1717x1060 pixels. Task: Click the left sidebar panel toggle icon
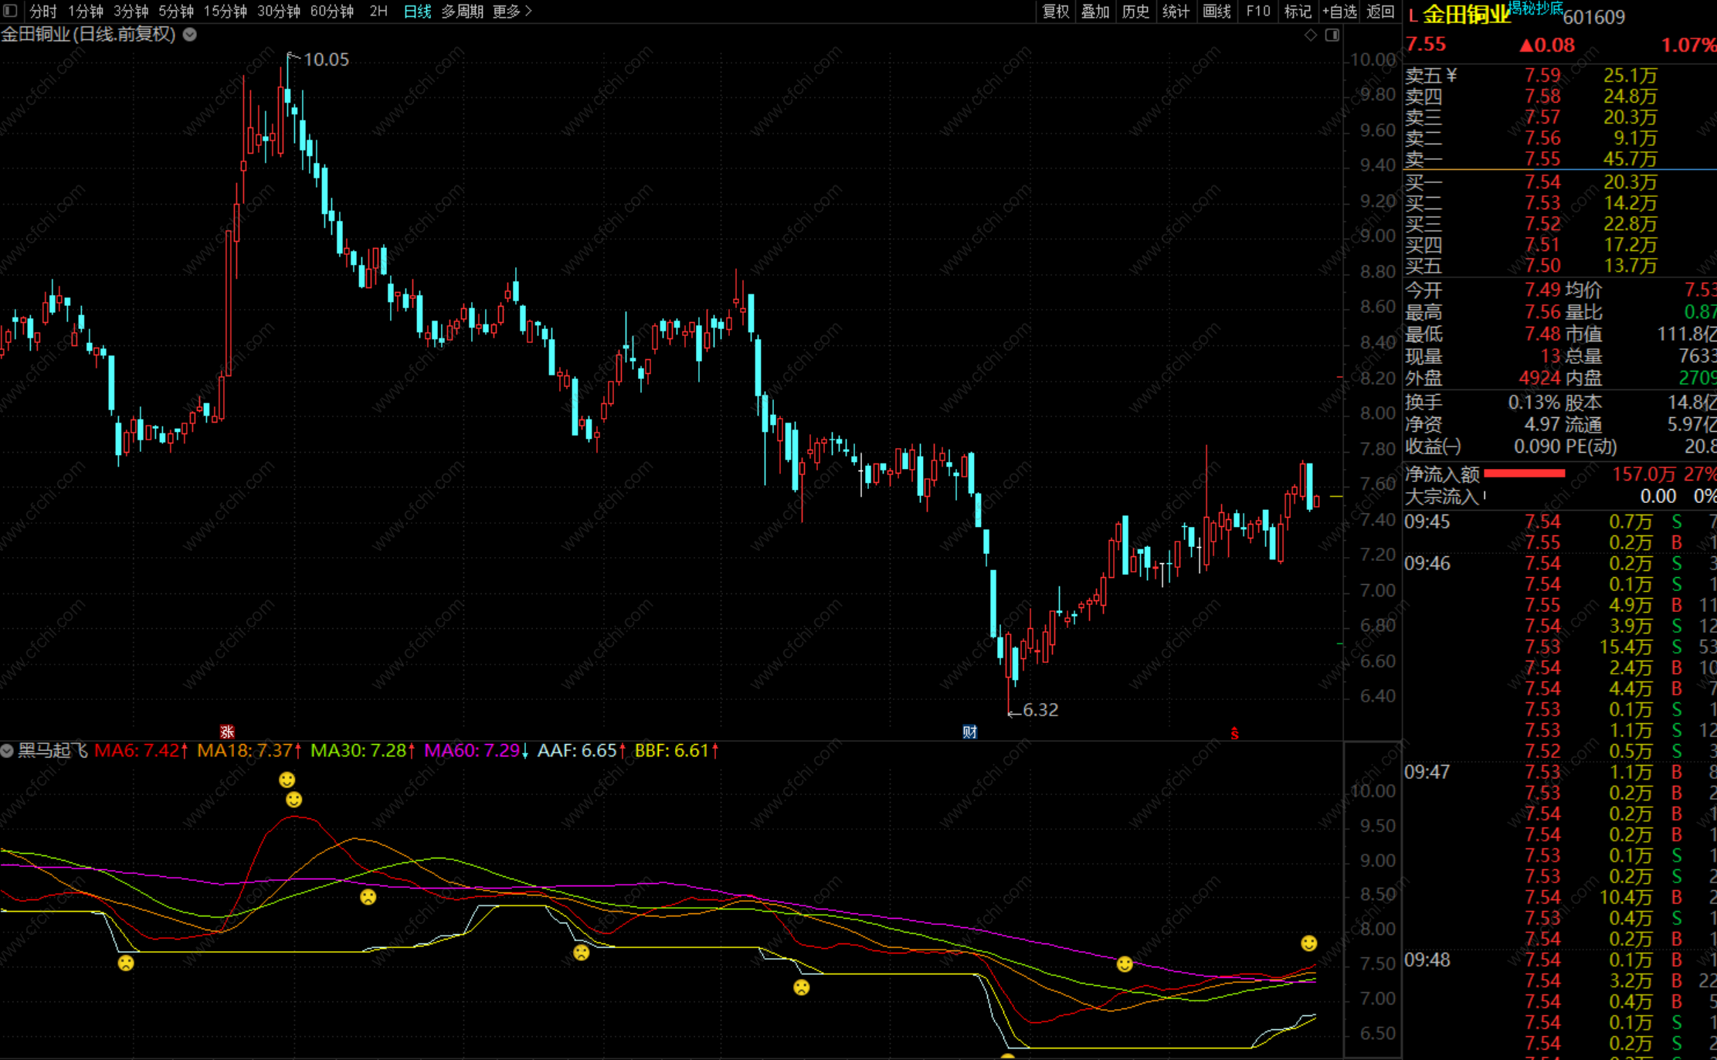pyautogui.click(x=10, y=11)
